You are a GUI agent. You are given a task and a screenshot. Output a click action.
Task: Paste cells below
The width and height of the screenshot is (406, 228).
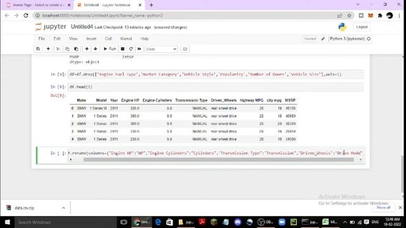point(76,49)
